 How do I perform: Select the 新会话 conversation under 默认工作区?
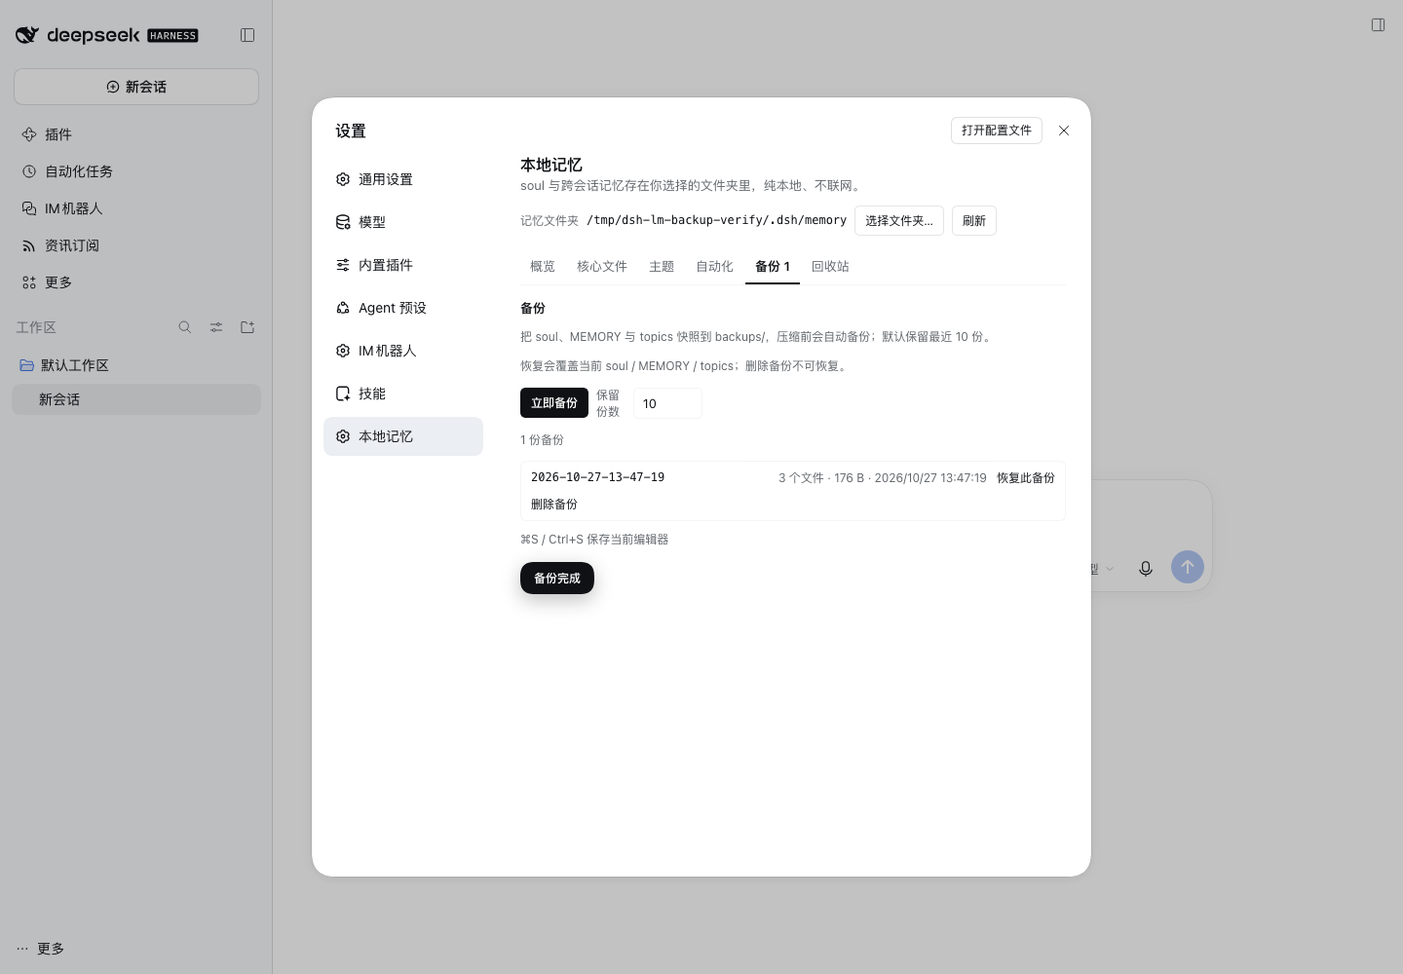click(136, 399)
